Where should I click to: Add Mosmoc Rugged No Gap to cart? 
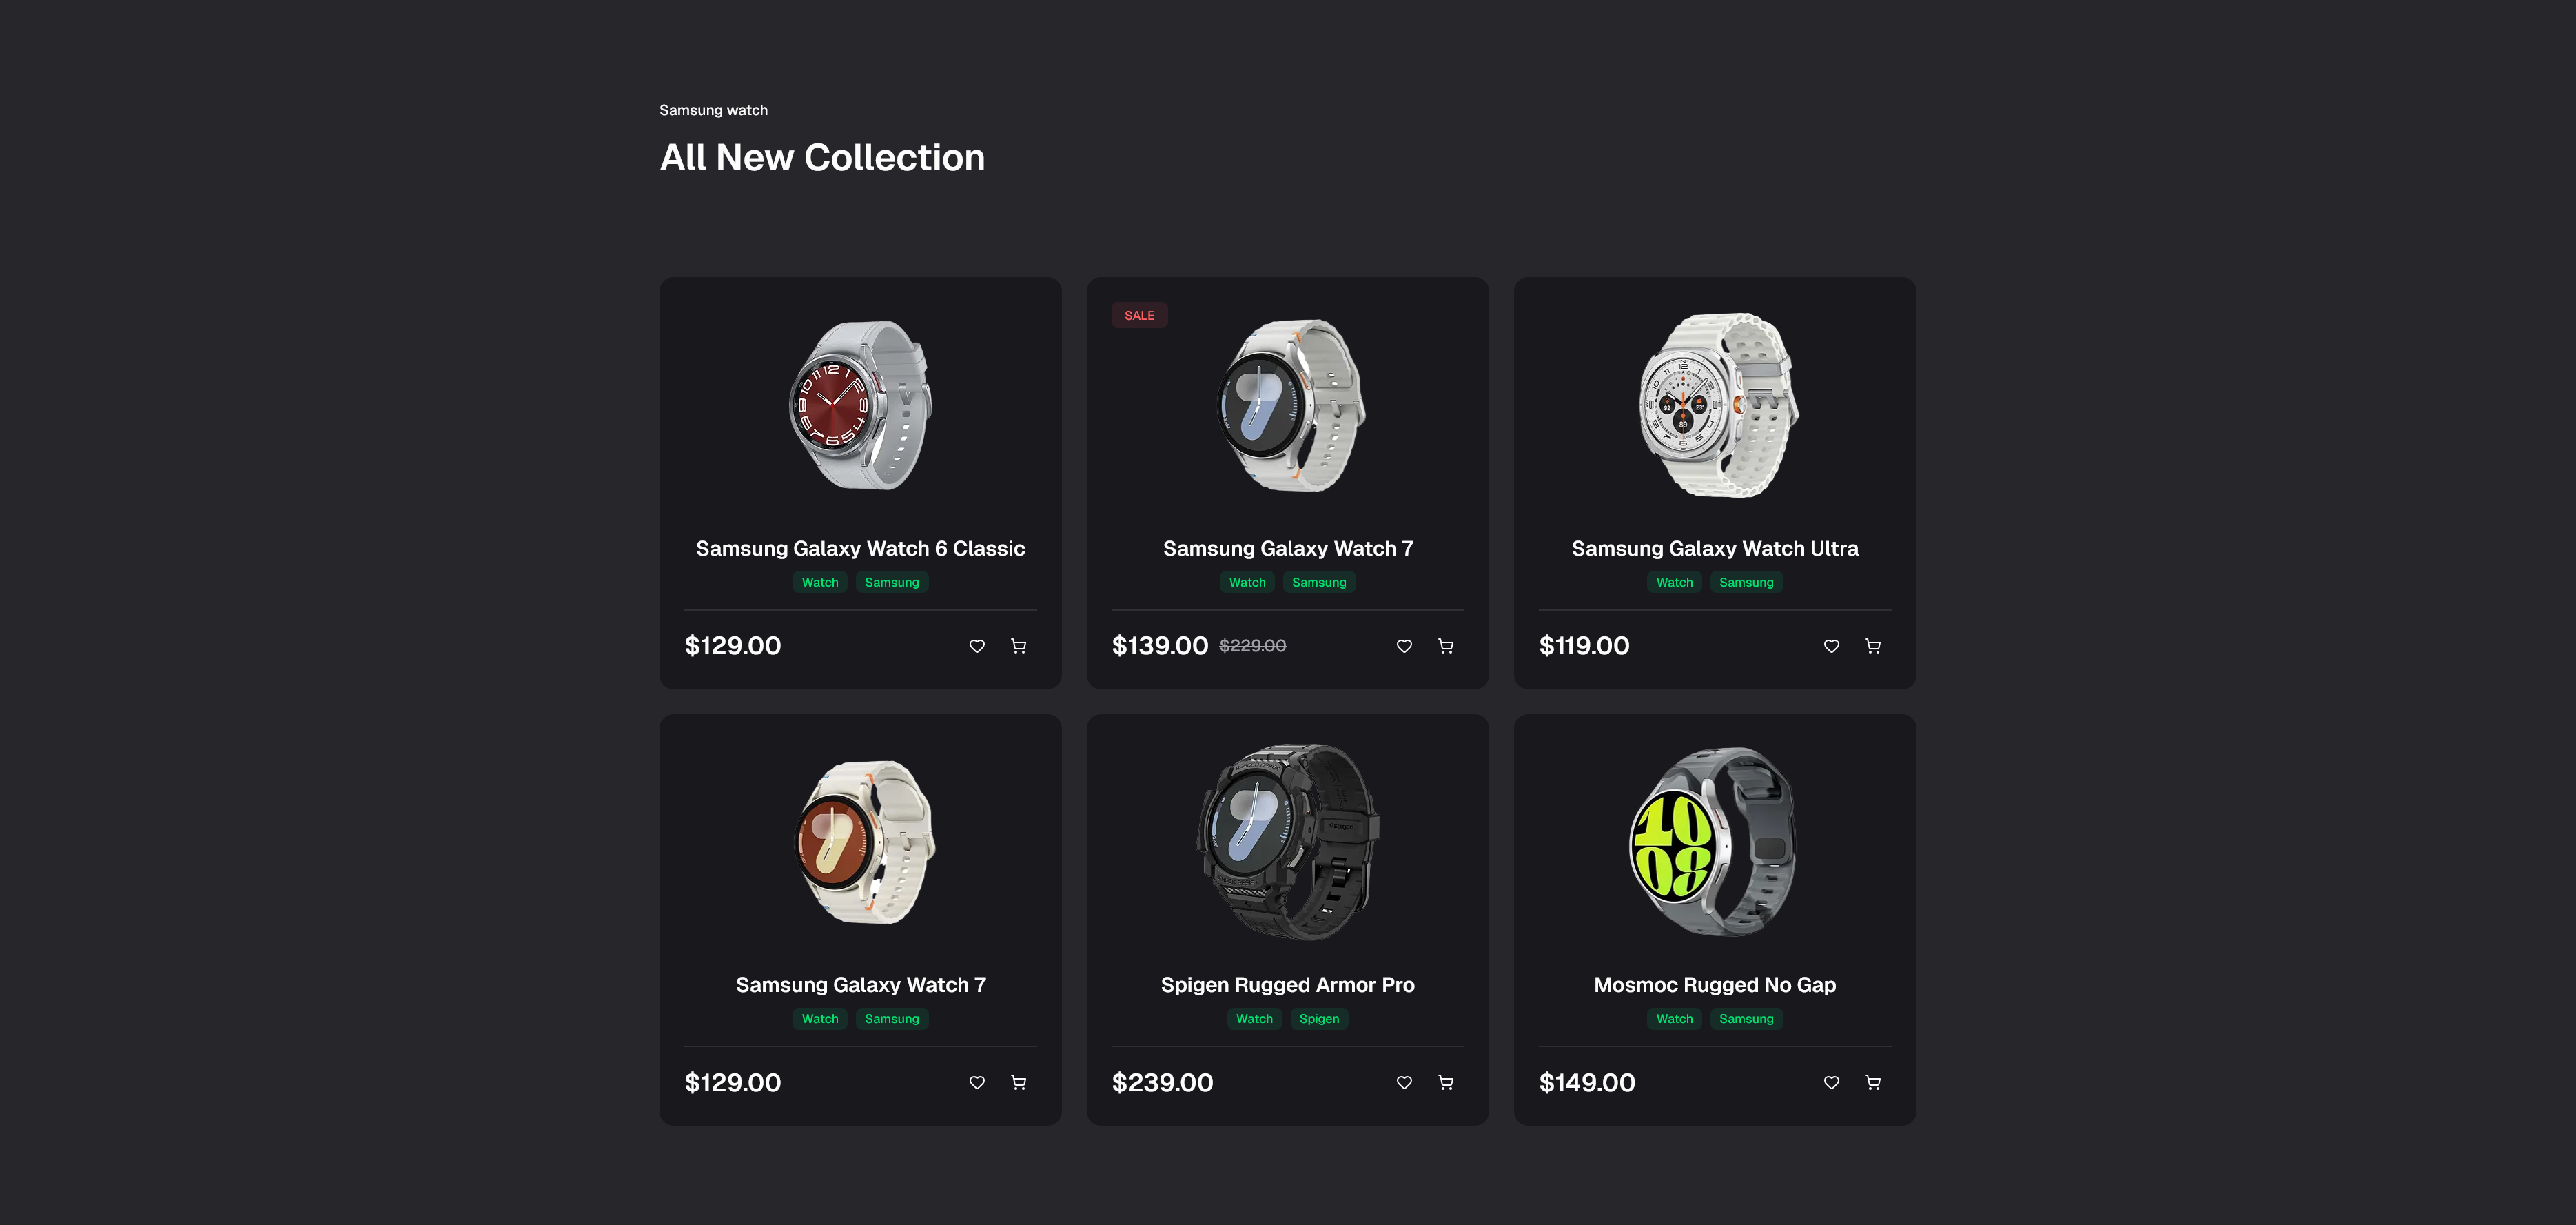(1873, 1082)
